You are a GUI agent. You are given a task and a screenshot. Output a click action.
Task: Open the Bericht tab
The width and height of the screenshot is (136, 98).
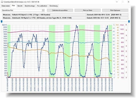(x=20, y=6)
